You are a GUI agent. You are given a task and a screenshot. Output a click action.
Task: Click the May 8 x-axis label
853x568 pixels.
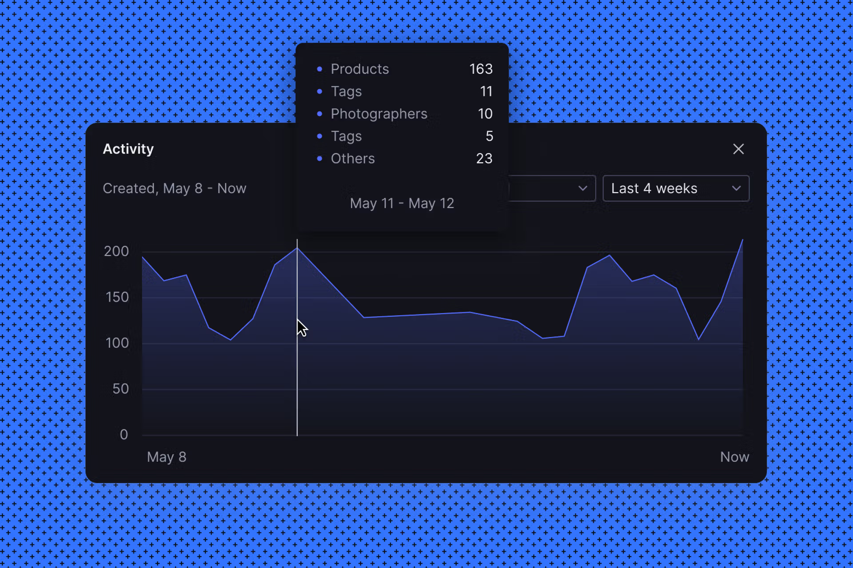[167, 457]
